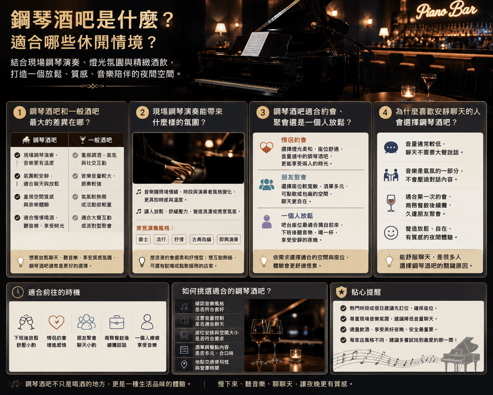The width and height of the screenshot is (493, 395).
Task: Click the speaker icon beside 注意音量控制
Action: (184, 321)
